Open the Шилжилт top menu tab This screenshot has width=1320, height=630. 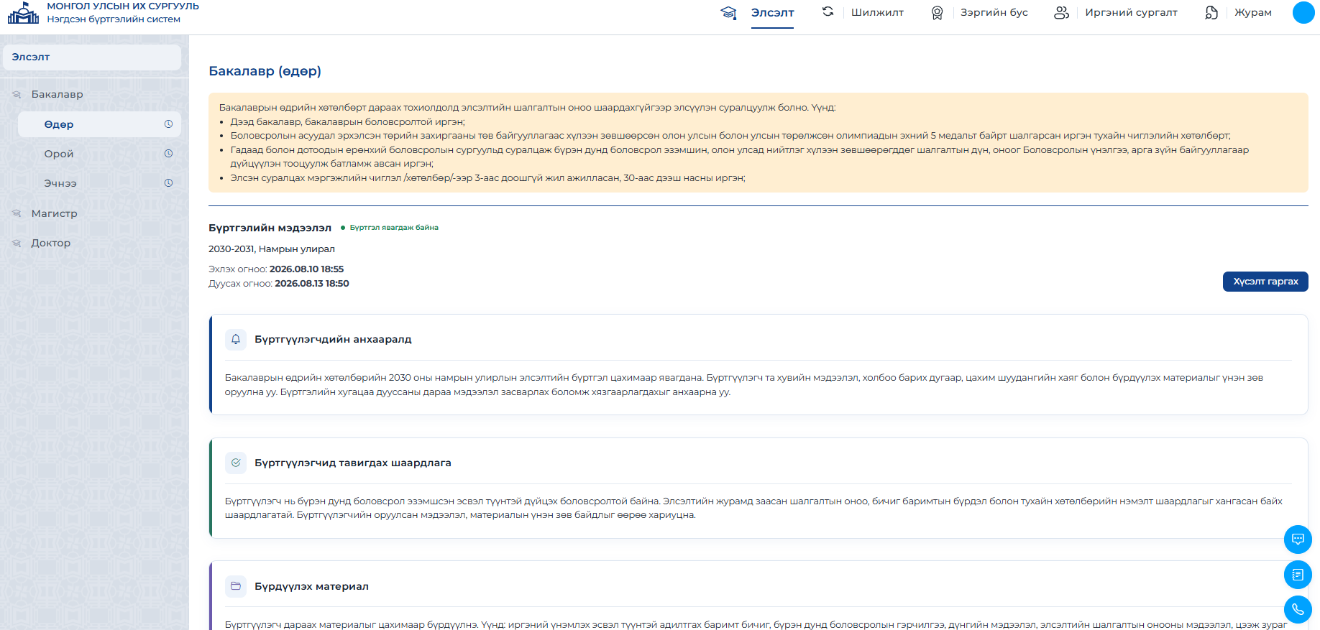tap(877, 12)
